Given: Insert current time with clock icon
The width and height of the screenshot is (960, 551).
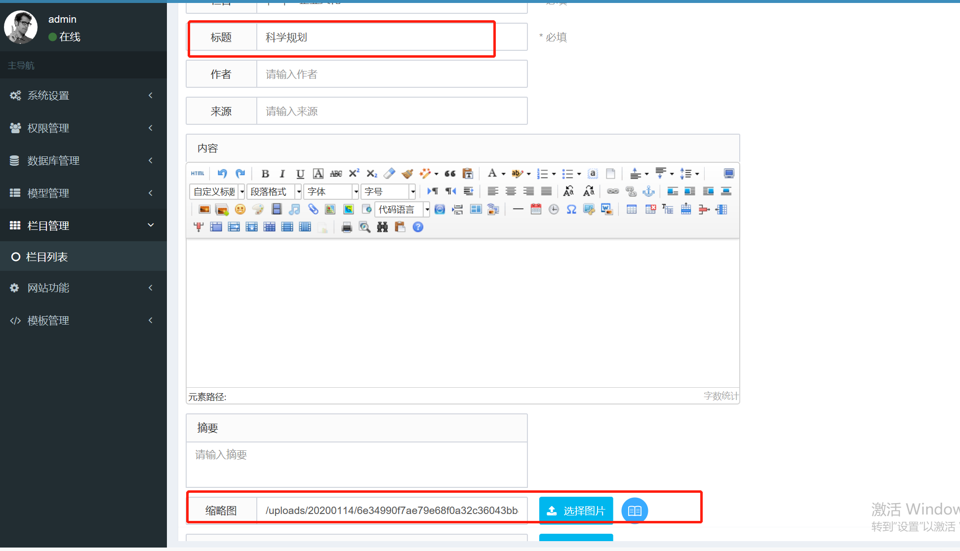Looking at the screenshot, I should click(x=554, y=210).
